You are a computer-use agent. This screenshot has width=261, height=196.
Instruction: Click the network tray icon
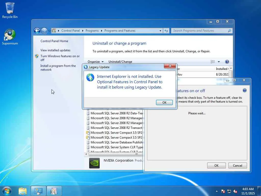[229, 191]
